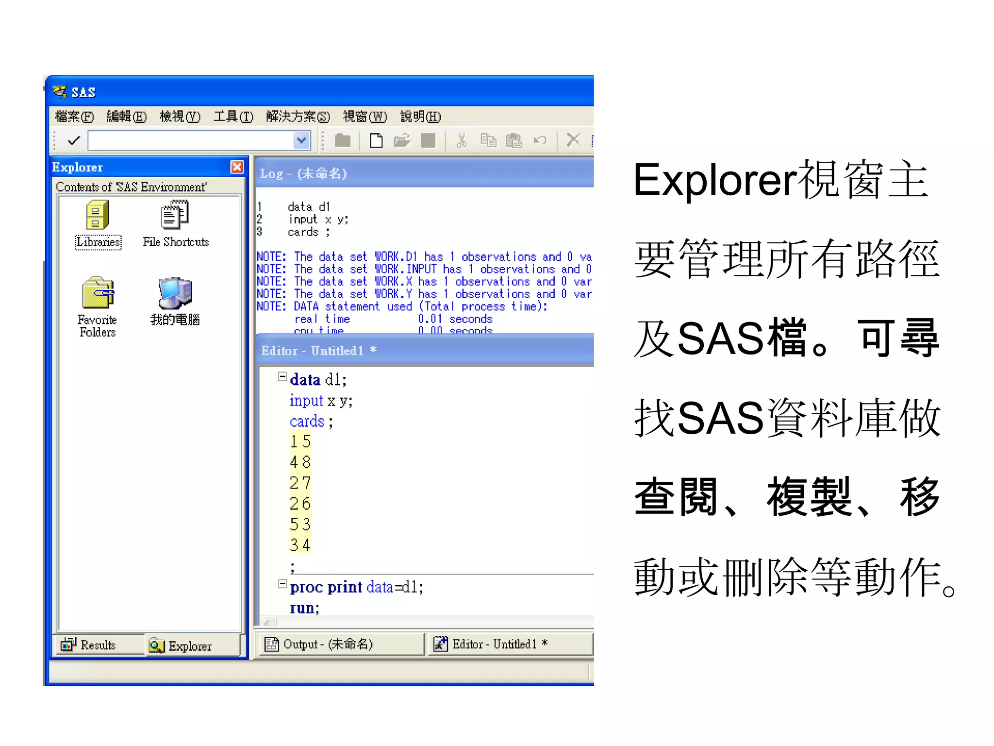
Task: Click the Editor - Untitled1 title bar
Action: tap(425, 351)
